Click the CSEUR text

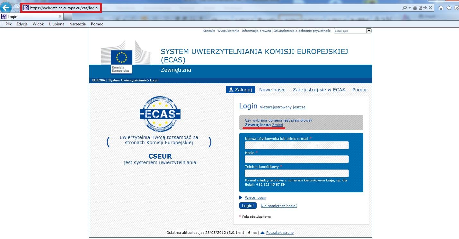(x=160, y=156)
